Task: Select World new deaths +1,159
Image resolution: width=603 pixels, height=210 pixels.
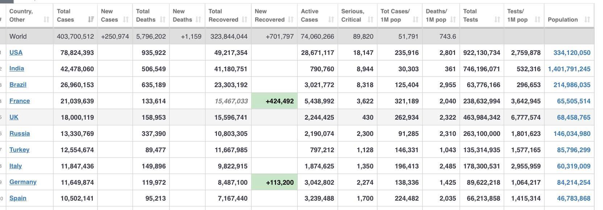Action: point(191,37)
